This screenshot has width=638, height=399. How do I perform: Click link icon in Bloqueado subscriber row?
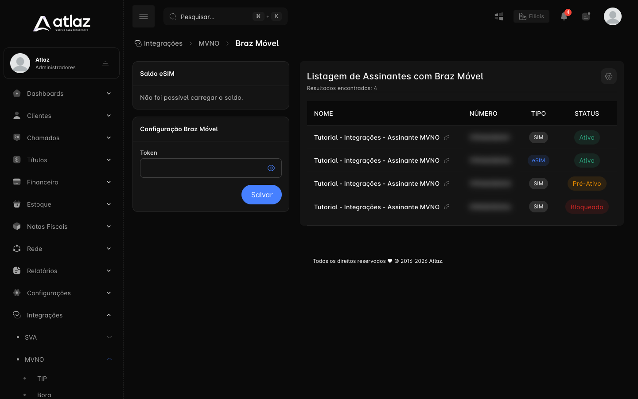[447, 207]
